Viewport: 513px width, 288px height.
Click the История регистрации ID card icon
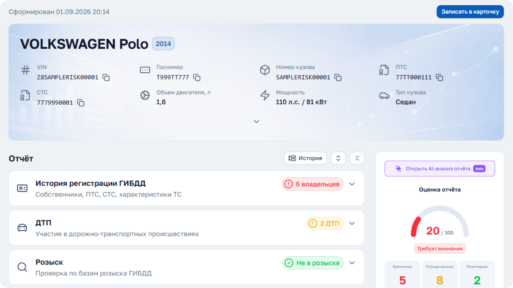click(22, 188)
